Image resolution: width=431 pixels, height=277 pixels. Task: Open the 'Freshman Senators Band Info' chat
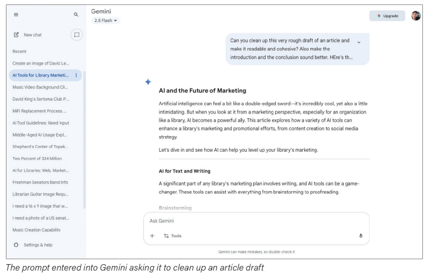tap(40, 182)
